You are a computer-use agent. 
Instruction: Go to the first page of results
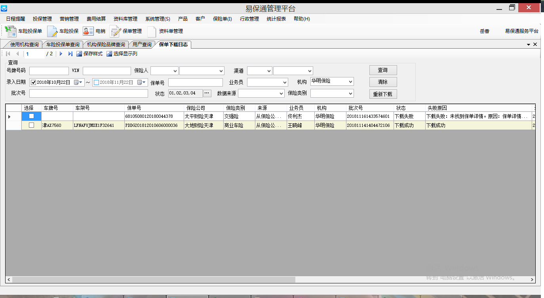coord(8,54)
